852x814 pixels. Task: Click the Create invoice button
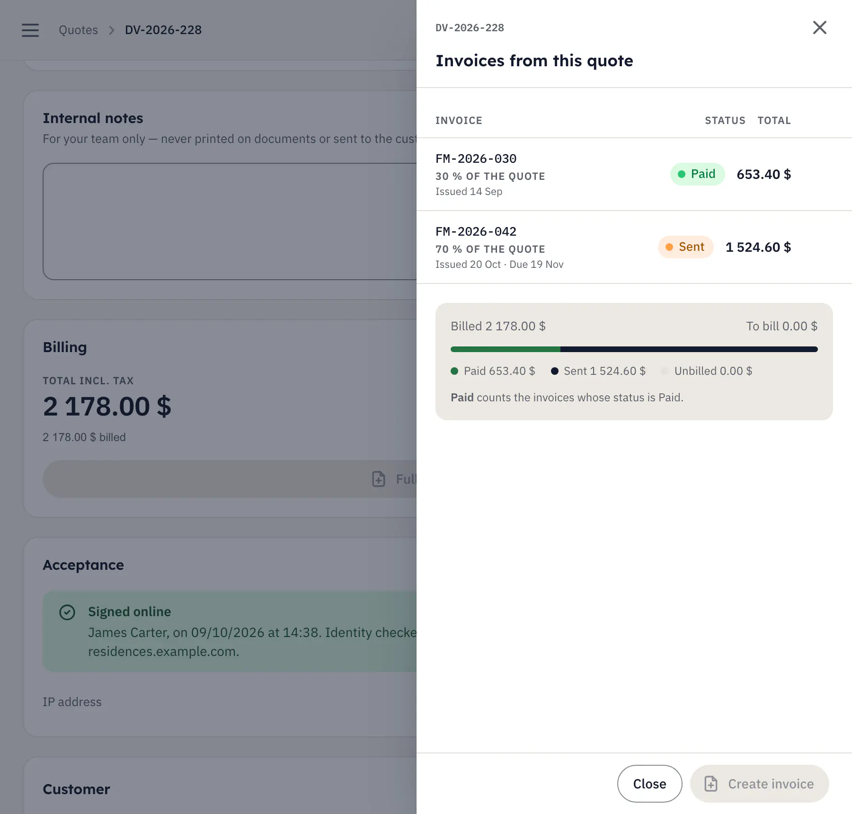click(x=759, y=784)
